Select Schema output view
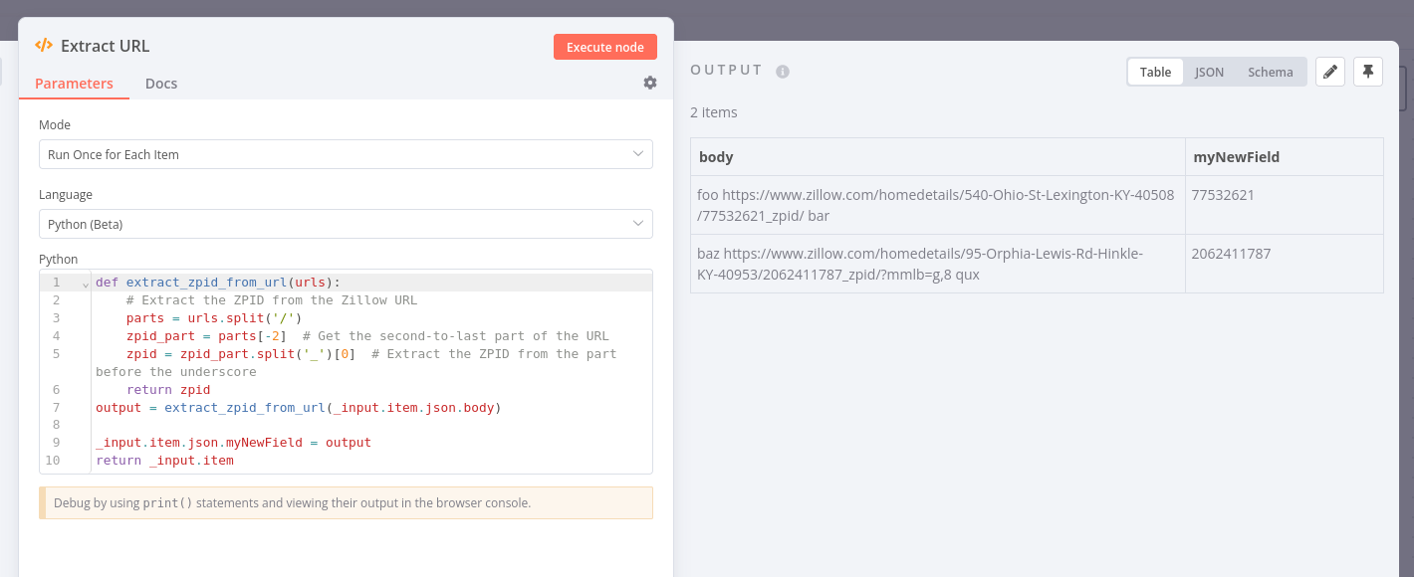1414x577 pixels. (1271, 72)
